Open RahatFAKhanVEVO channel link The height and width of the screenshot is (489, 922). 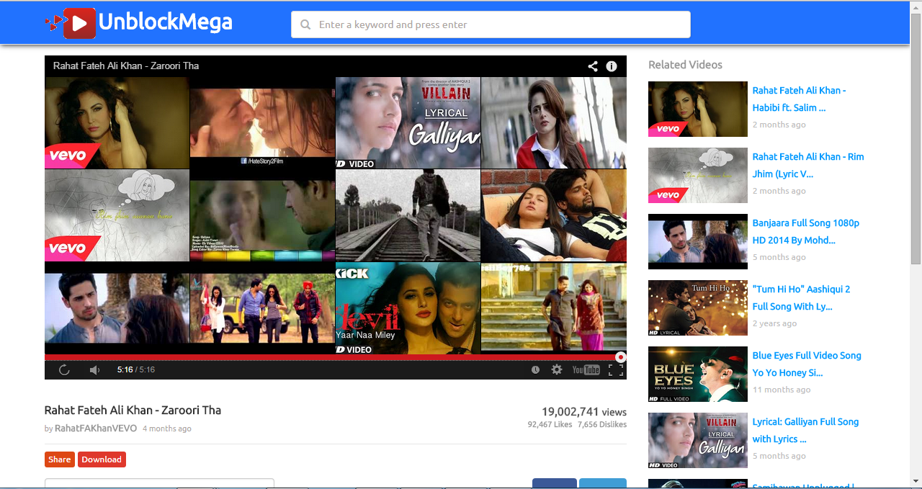tap(96, 429)
